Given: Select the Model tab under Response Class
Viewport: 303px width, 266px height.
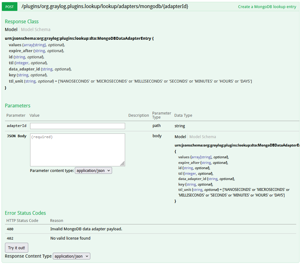Looking at the screenshot, I should (x=11, y=29).
